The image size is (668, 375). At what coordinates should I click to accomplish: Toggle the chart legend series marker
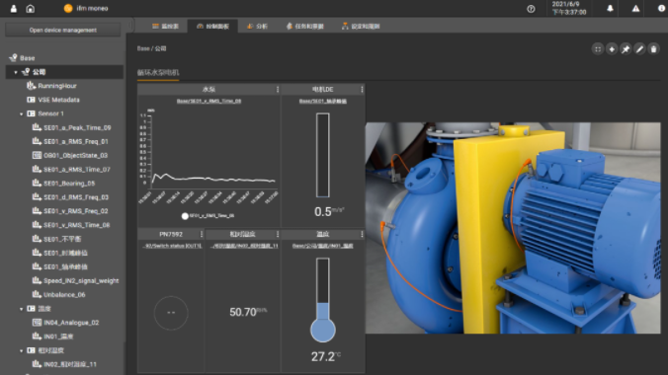185,216
